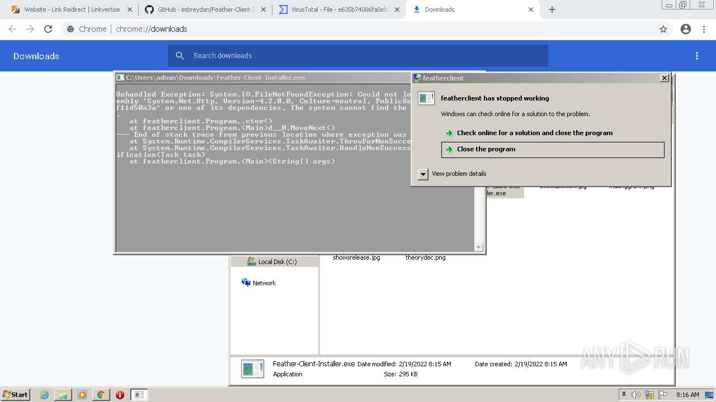716x402 pixels.
Task: Open the Chrome profile avatar menu
Action: pos(686,29)
